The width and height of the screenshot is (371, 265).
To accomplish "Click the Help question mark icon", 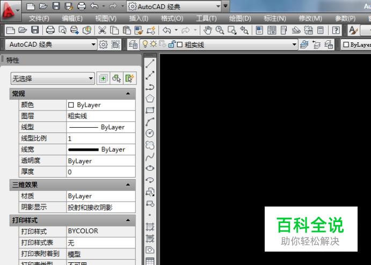I will point(336,30).
